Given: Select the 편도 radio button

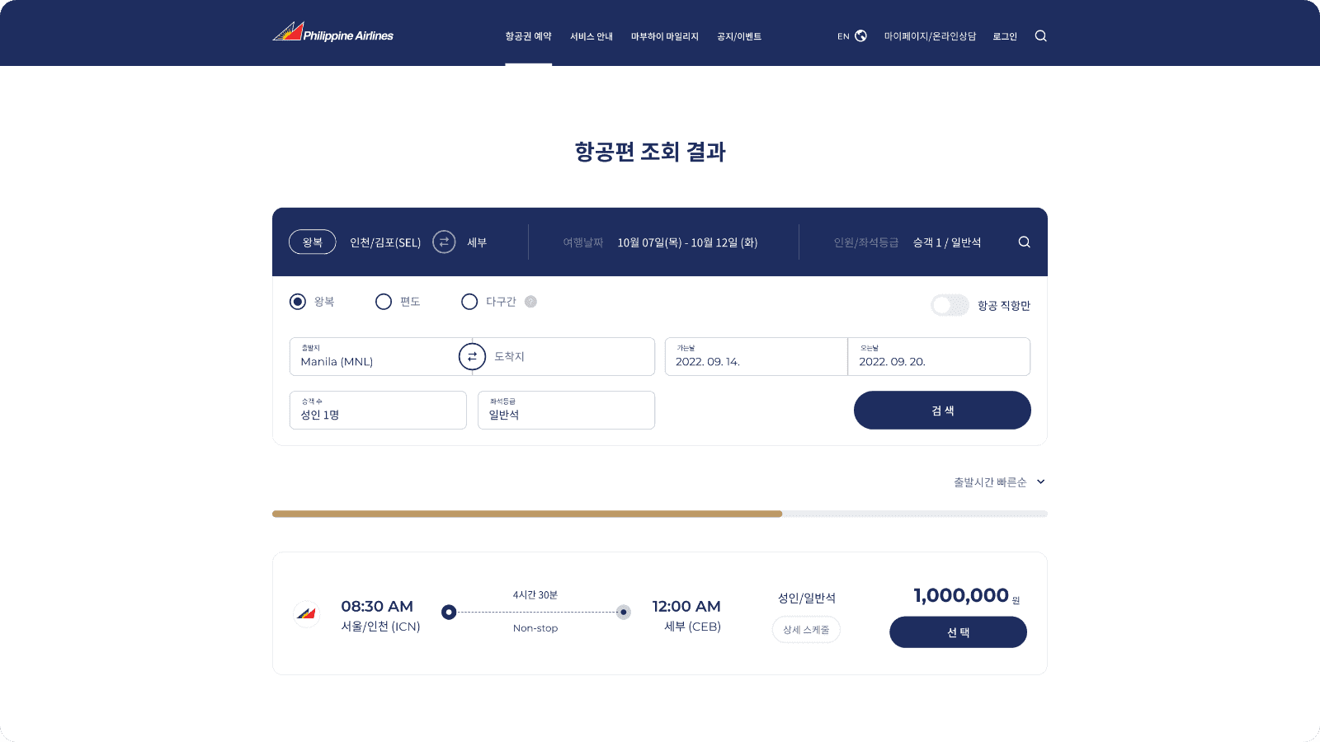Looking at the screenshot, I should [x=384, y=302].
